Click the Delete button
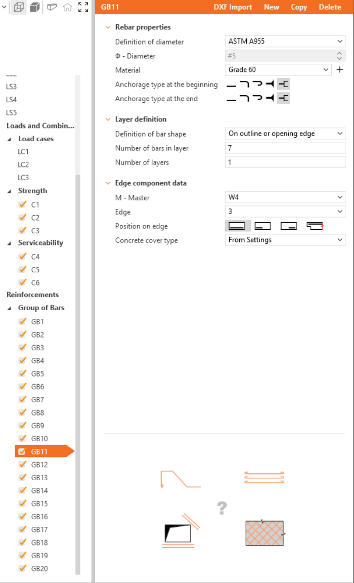 [x=330, y=7]
